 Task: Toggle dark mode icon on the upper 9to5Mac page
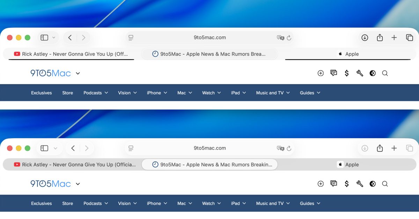click(373, 73)
